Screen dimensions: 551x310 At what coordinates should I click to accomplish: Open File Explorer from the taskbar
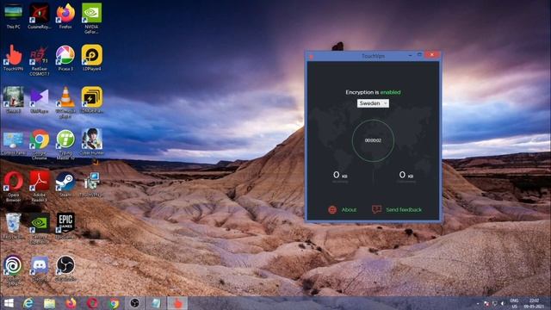50,303
